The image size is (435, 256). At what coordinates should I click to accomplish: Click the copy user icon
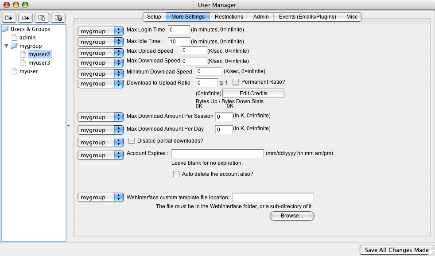pos(42,18)
